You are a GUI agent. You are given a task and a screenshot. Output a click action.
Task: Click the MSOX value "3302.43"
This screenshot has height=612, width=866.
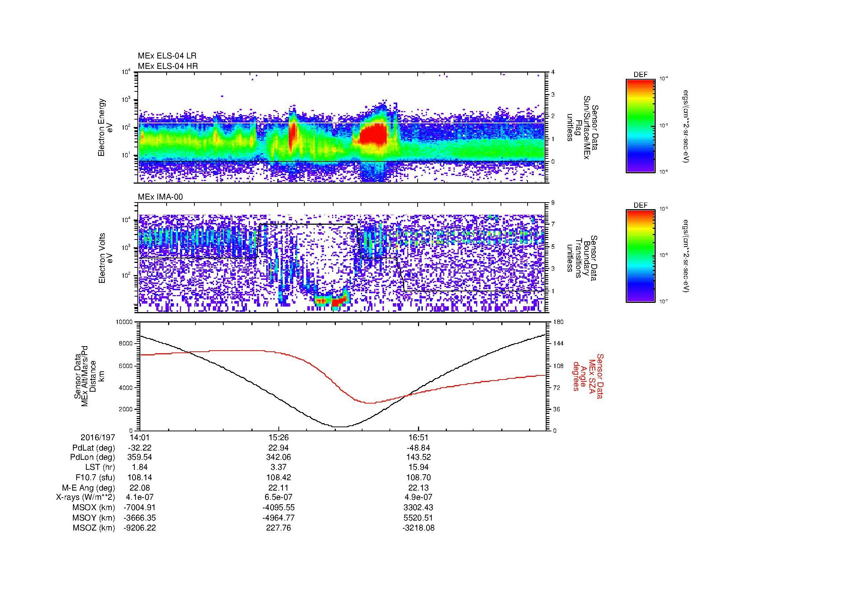pos(418,508)
